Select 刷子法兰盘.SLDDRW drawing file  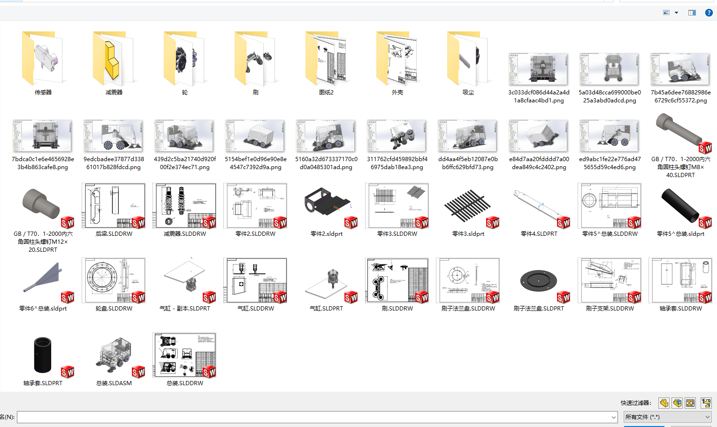tap(468, 285)
